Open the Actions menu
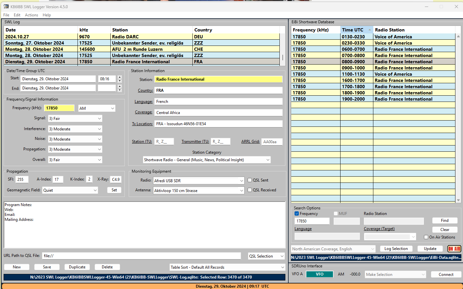This screenshot has height=289, width=463. (x=32, y=15)
